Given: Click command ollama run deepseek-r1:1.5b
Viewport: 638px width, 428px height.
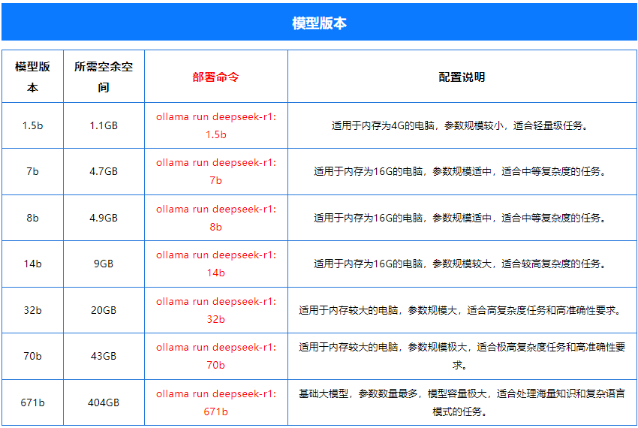Looking at the screenshot, I should pyautogui.click(x=216, y=125).
